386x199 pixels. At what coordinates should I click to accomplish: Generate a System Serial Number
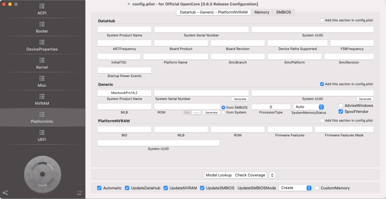pos(240,99)
